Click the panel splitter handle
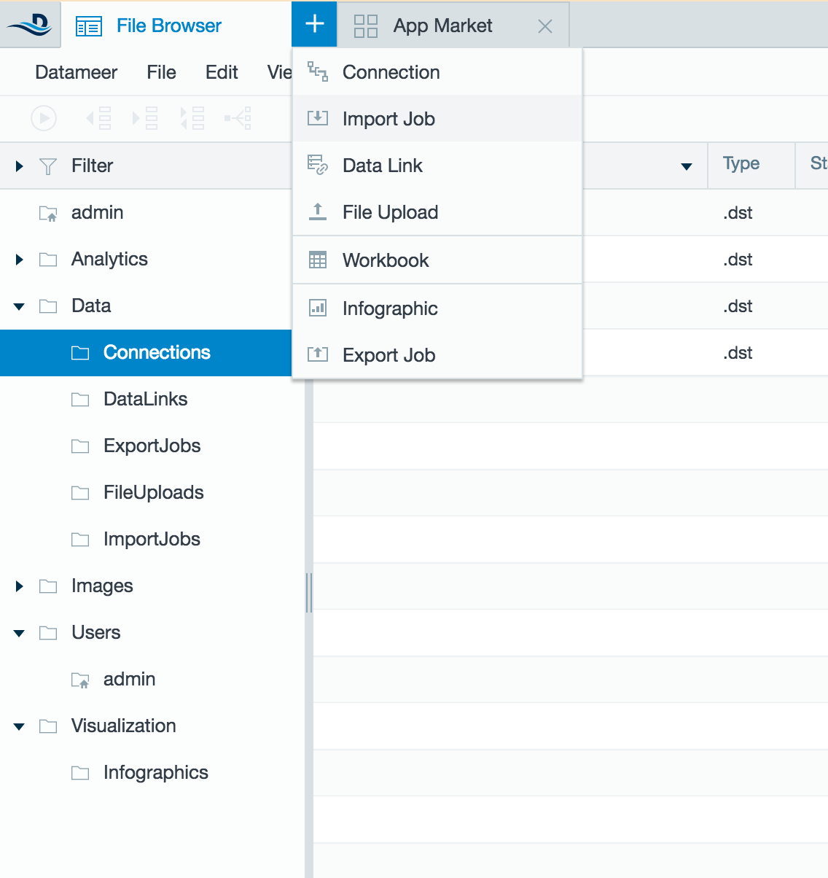Viewport: 828px width, 878px height. [x=309, y=592]
